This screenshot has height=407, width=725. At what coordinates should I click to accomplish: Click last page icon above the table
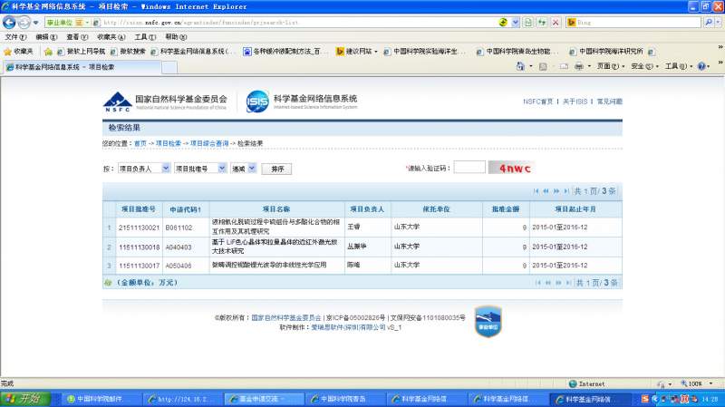click(x=566, y=191)
